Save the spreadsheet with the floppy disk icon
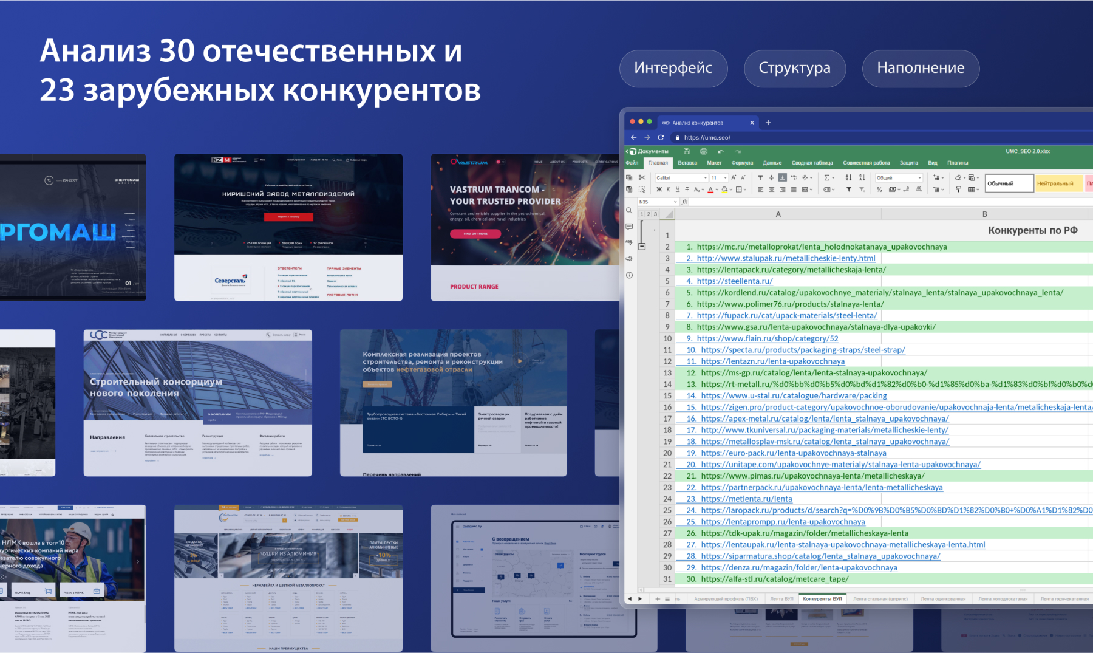 click(x=686, y=151)
